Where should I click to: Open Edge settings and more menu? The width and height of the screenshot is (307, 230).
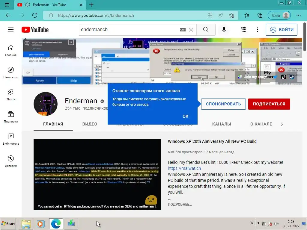point(299,15)
